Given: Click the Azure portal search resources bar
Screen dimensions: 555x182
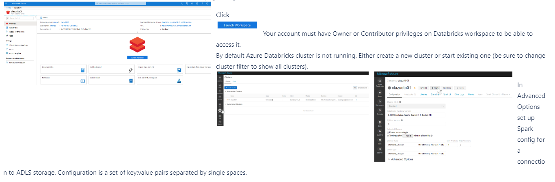Looking at the screenshot, I should pyautogui.click(x=121, y=3).
